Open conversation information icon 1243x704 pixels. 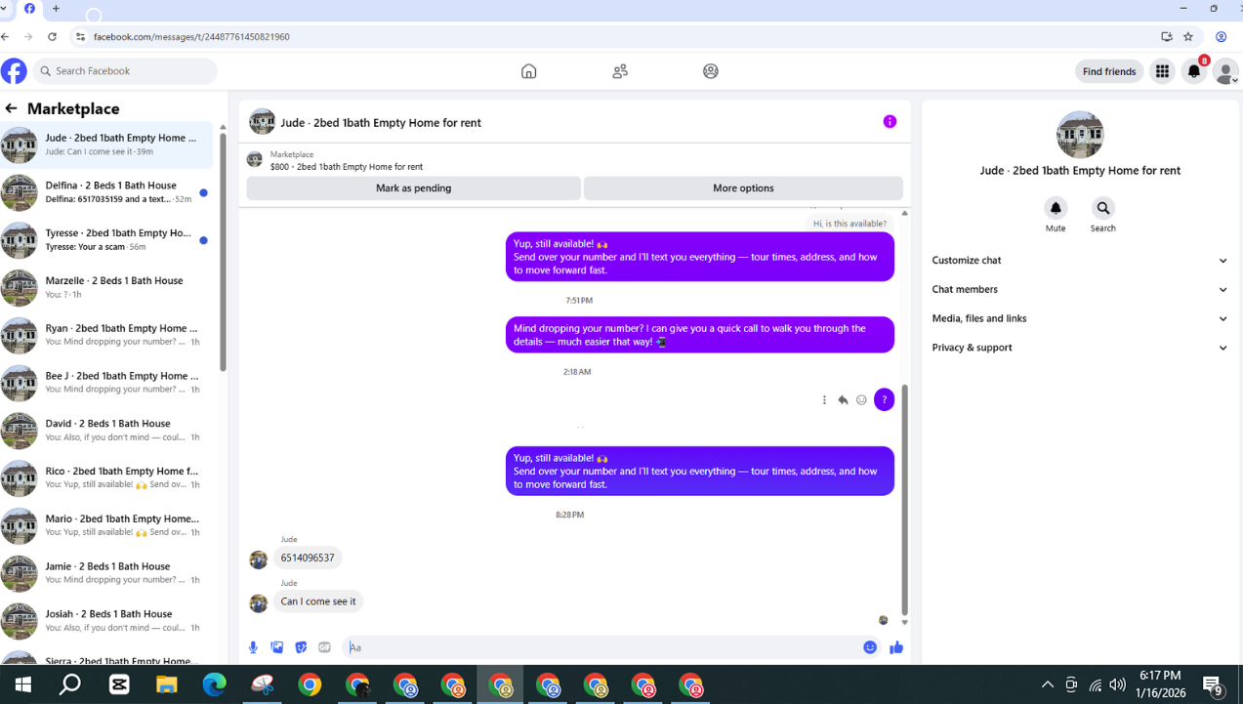tap(890, 122)
